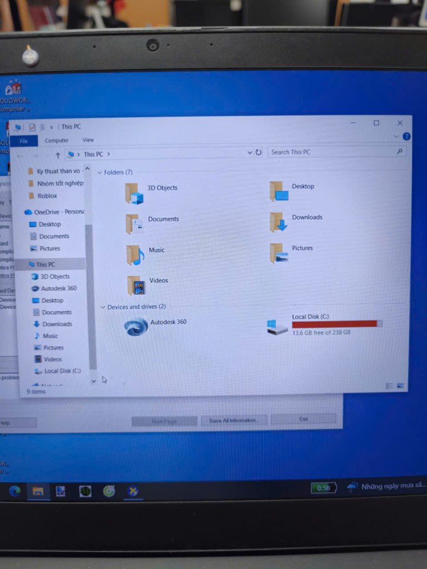
Task: Select the Music folder icon
Action: (x=135, y=254)
